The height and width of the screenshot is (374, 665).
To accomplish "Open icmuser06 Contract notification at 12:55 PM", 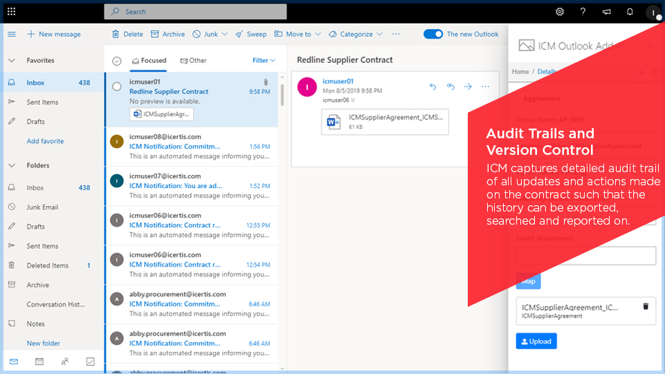I will [192, 225].
